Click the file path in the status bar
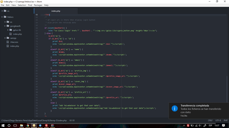Screen dimensions: 229x128 [x=34, y=120]
